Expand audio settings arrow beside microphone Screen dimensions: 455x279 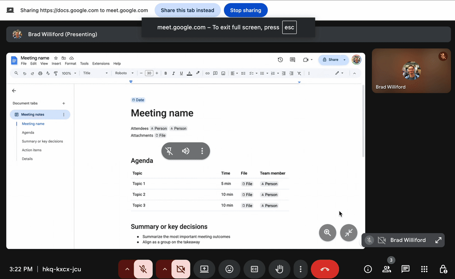[x=127, y=269]
